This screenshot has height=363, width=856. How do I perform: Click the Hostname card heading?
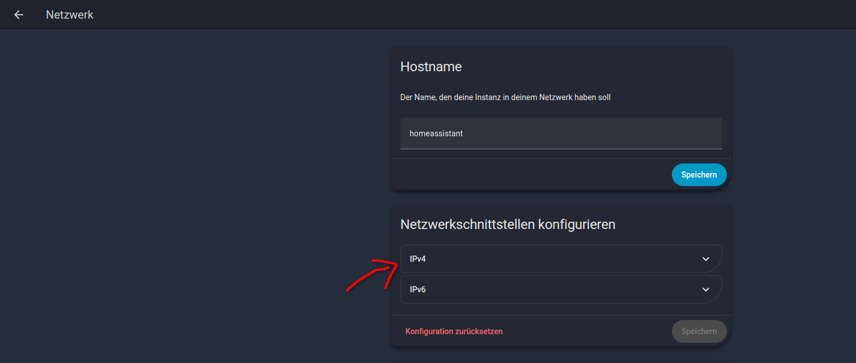point(431,67)
